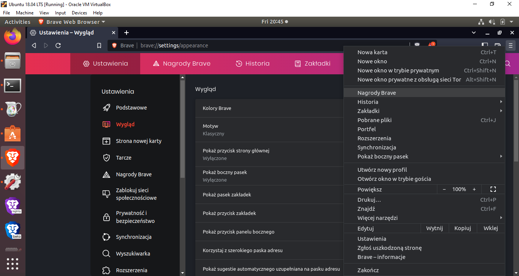Select Nowe okno prywatne z obsługą sieci Tor
The image size is (519, 276).
click(424, 80)
